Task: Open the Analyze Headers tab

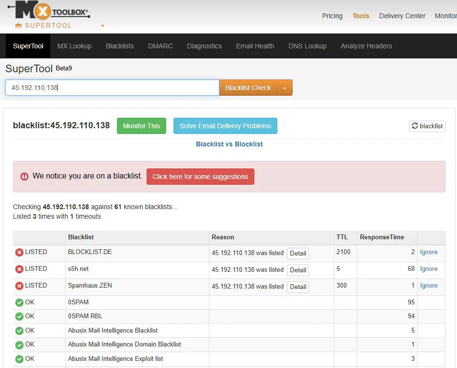Action: click(366, 46)
